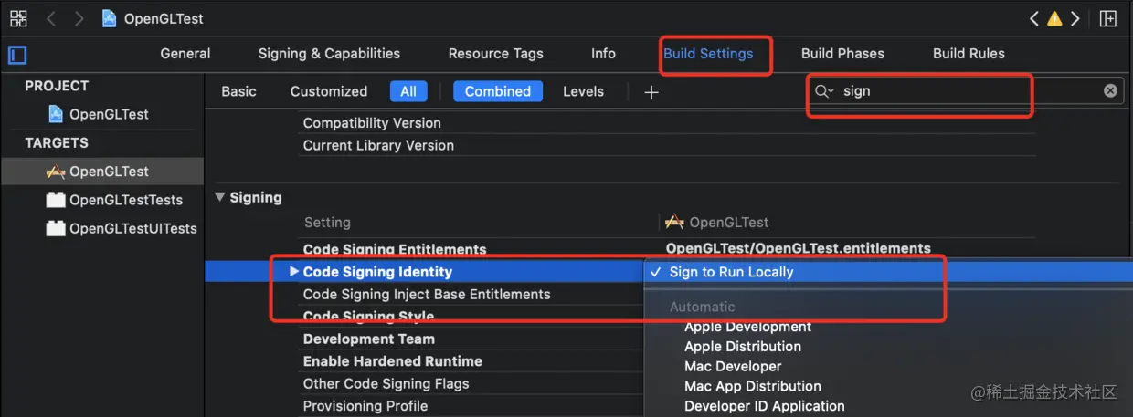1133x417 pixels.
Task: Choose Apple Distribution identity
Action: (743, 347)
